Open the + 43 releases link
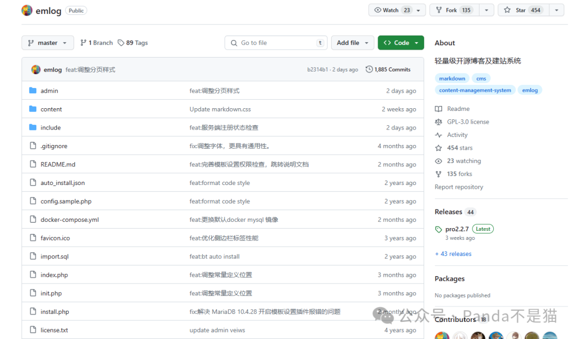Image resolution: width=576 pixels, height=339 pixels. [x=453, y=254]
